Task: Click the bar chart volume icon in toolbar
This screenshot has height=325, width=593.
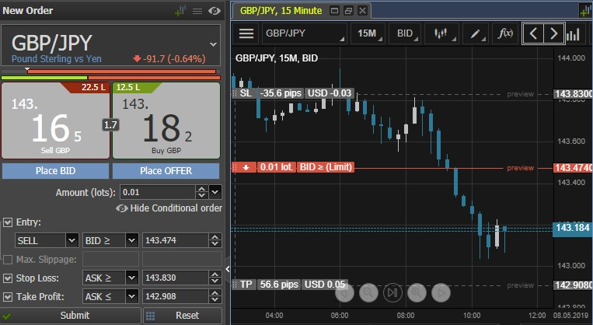Action: pos(574,34)
